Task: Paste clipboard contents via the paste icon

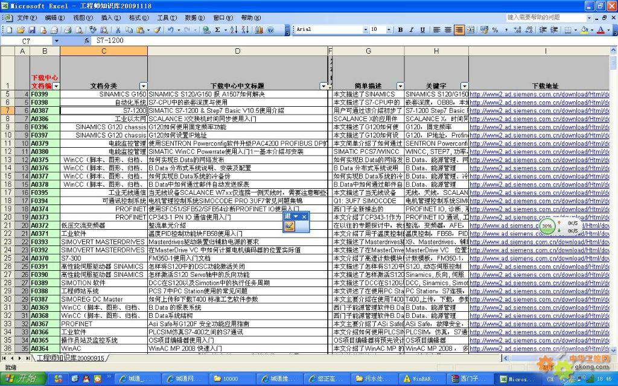Action: [x=139, y=30]
